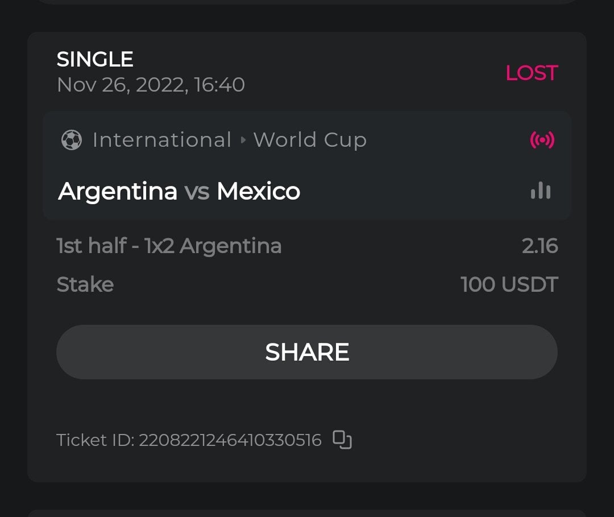The height and width of the screenshot is (517, 614).
Task: Click the soccer ball sport icon
Action: coord(71,140)
